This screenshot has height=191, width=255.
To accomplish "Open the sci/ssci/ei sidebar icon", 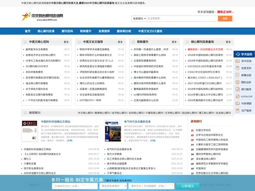I will point(238,96).
